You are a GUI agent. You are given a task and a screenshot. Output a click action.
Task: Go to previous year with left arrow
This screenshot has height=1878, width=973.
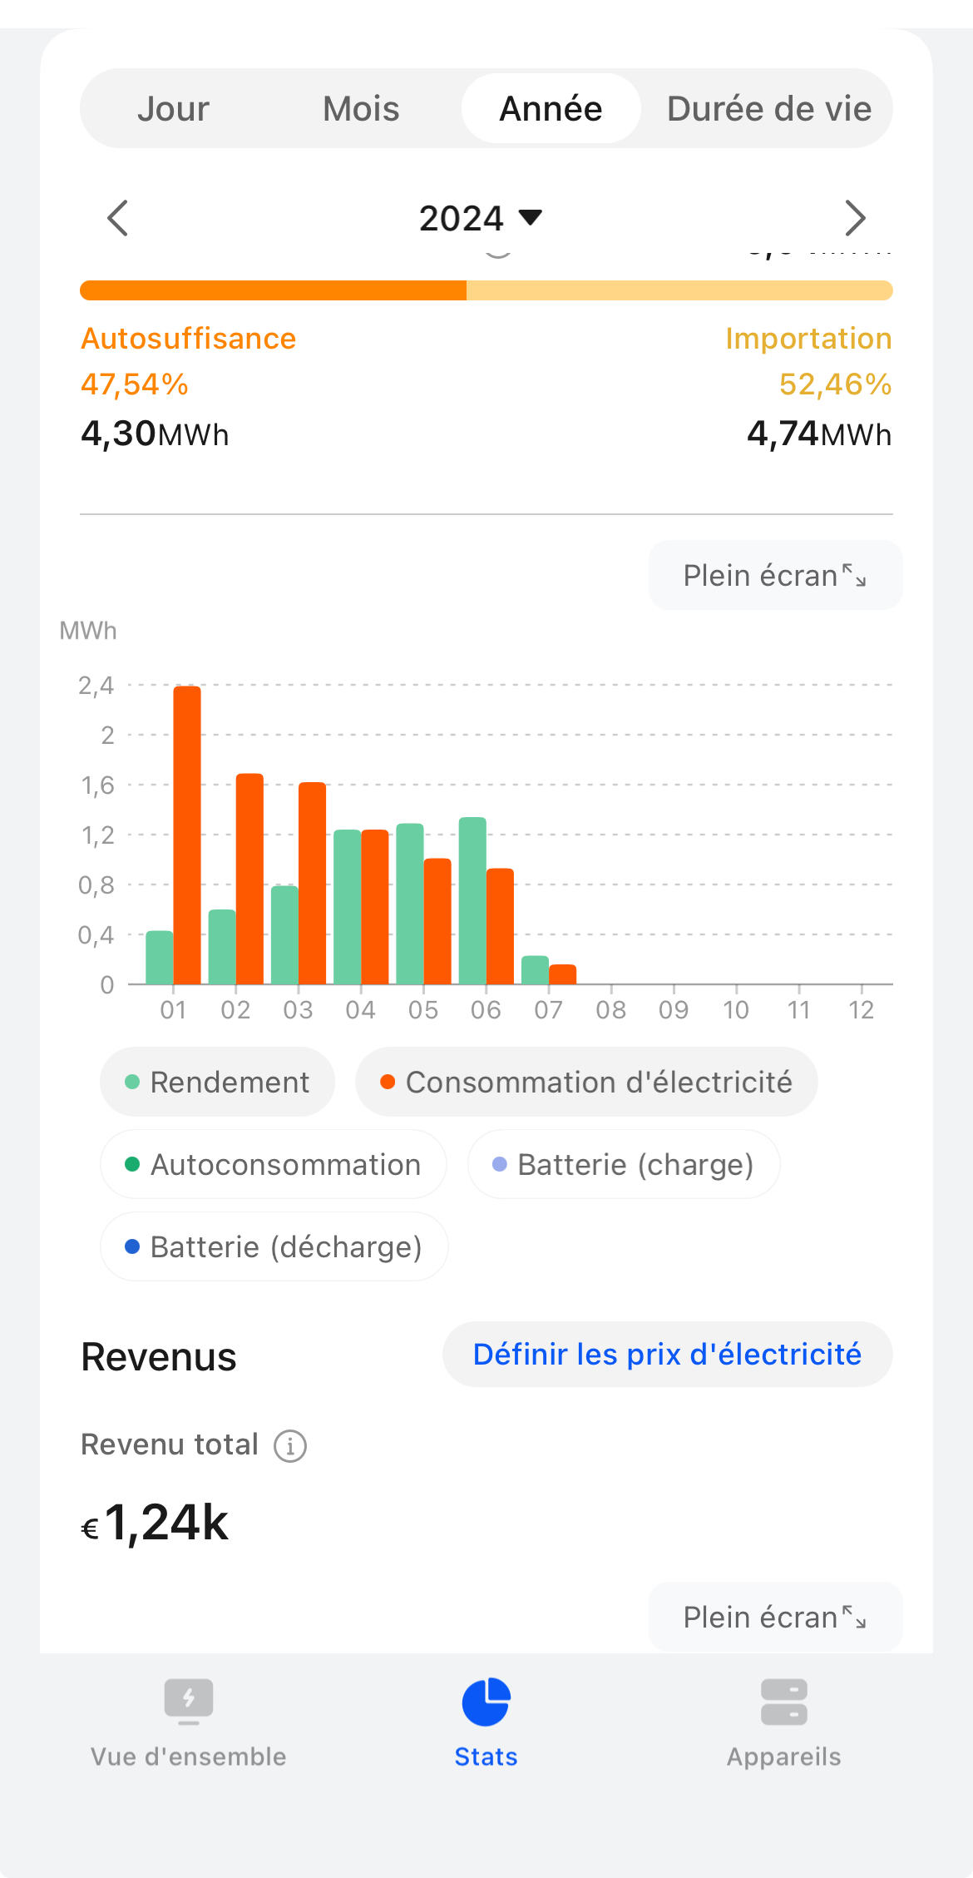tap(118, 218)
